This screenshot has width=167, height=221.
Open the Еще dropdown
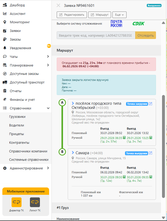tap(119, 15)
